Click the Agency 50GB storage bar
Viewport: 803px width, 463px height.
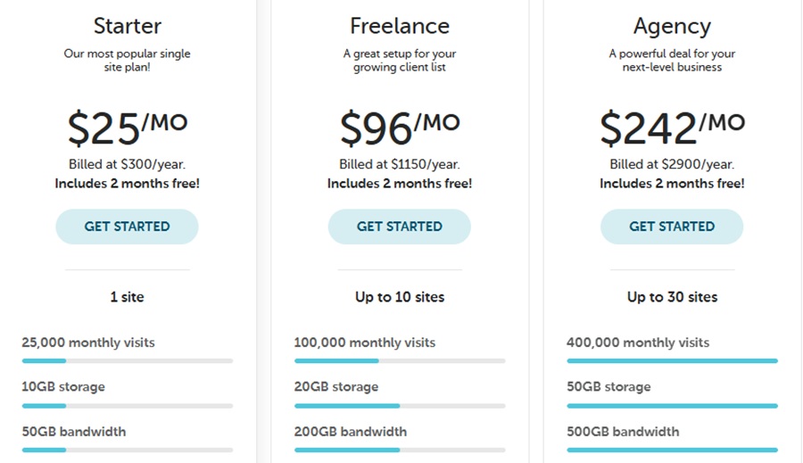(x=672, y=405)
